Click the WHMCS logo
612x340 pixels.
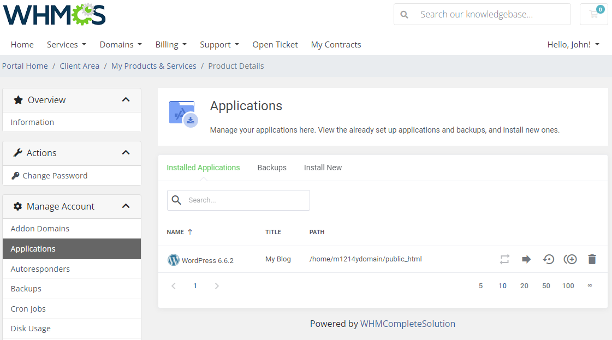coord(54,15)
